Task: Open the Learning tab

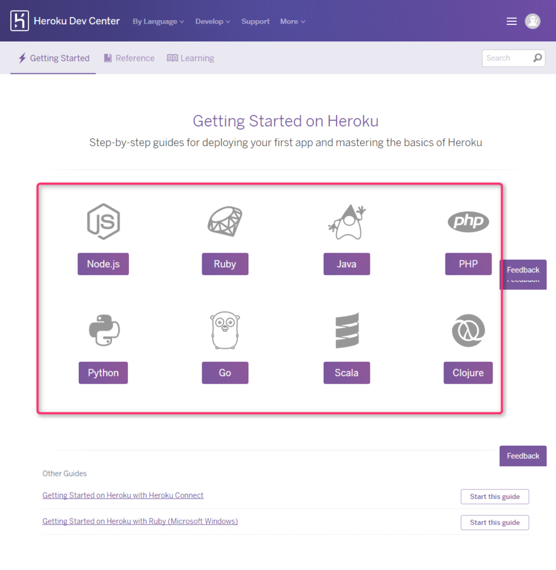Action: (x=190, y=58)
